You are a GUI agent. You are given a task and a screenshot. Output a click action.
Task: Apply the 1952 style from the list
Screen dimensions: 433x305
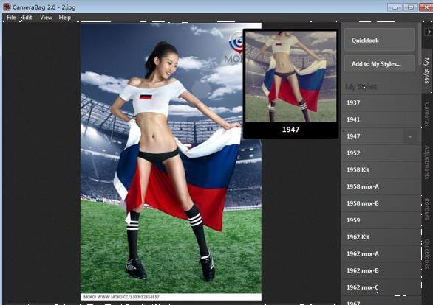click(381, 153)
